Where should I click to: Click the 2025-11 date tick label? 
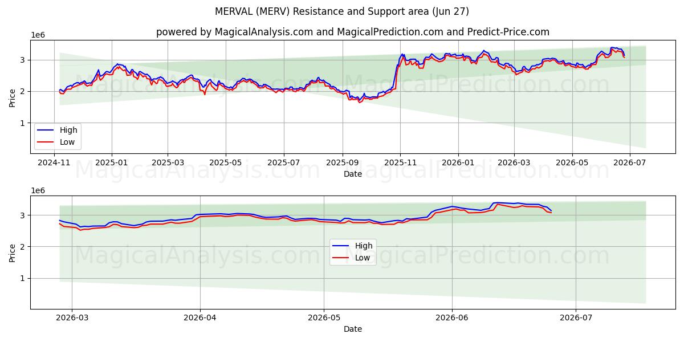[x=400, y=163]
